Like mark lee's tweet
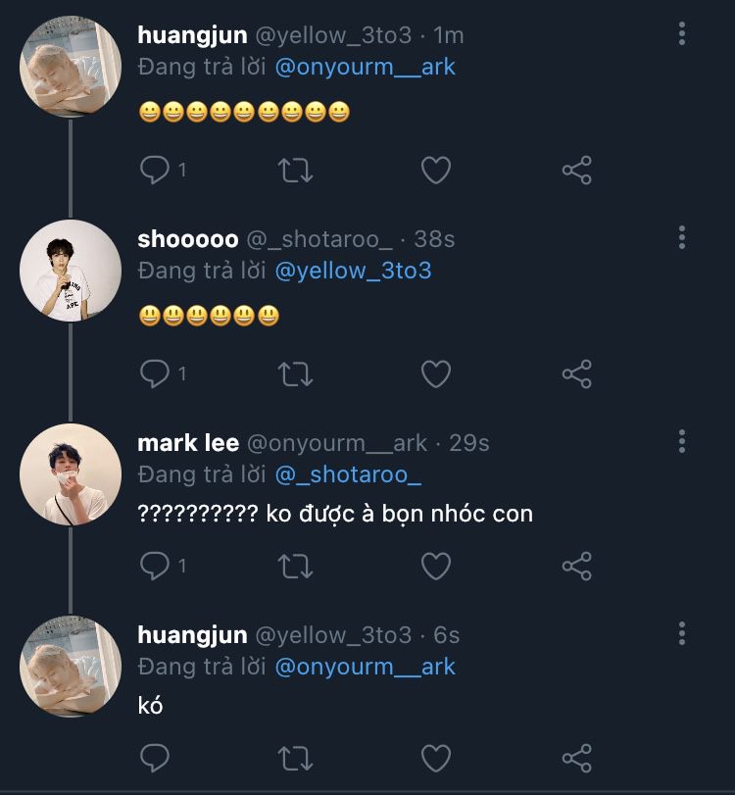This screenshot has width=735, height=795. [435, 566]
